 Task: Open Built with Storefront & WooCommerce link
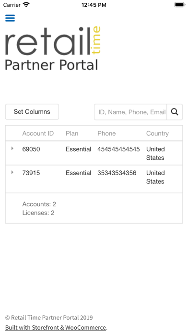pyautogui.click(x=56, y=327)
